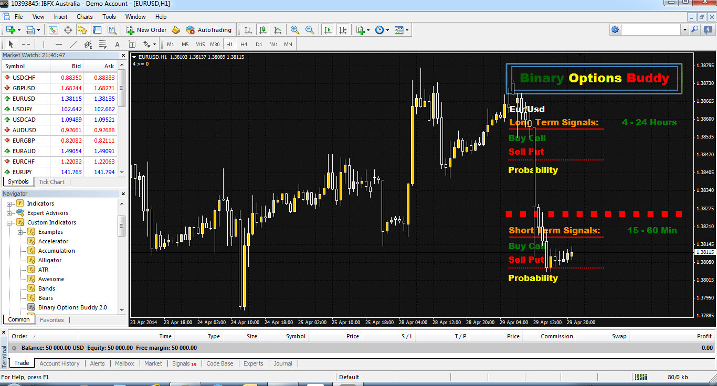Select the equidistant channel tool
Viewport: 717px width, 386px height.
pyautogui.click(x=88, y=44)
